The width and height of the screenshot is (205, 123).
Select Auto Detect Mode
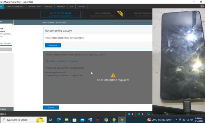pos(60,14)
